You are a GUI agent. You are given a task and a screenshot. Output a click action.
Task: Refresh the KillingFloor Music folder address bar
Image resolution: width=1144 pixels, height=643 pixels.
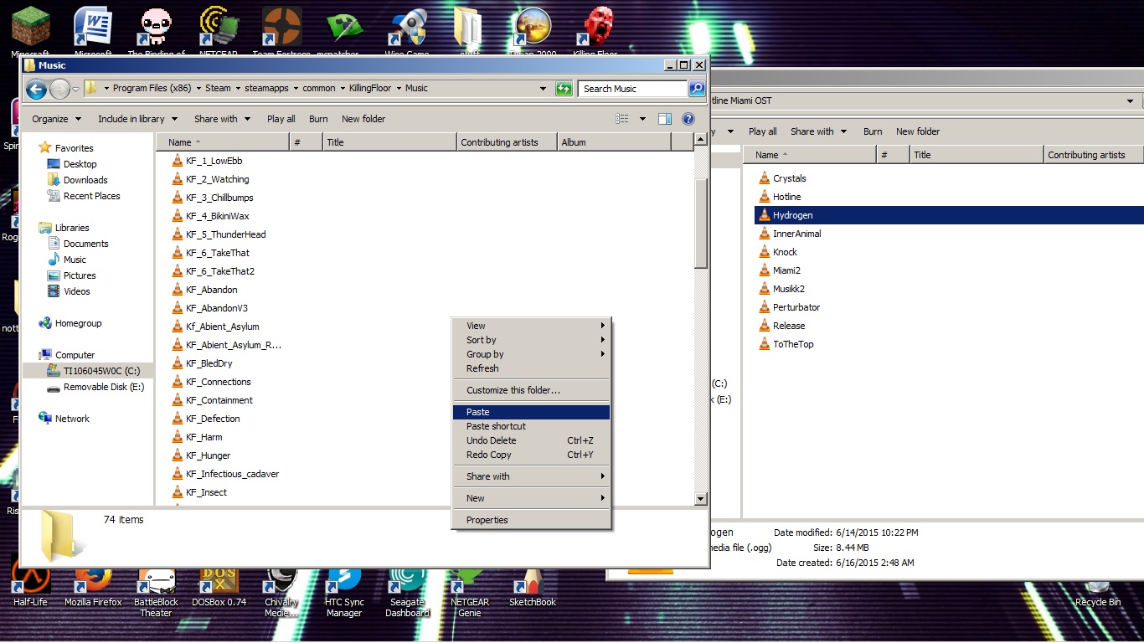pyautogui.click(x=564, y=89)
